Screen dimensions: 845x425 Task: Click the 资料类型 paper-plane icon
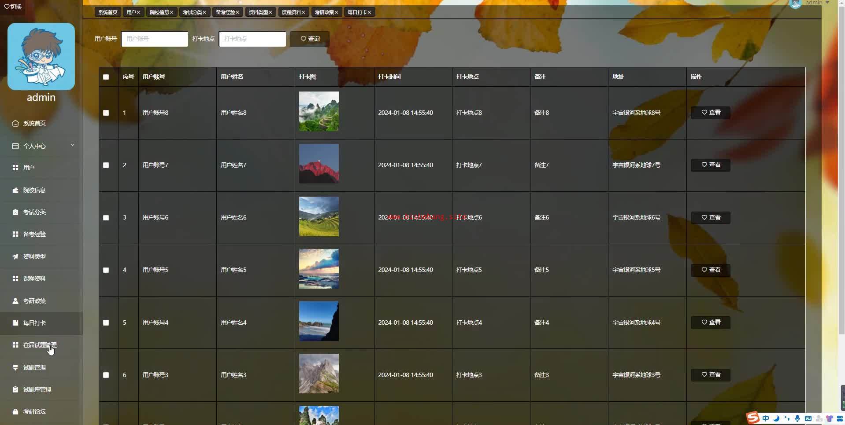(15, 256)
